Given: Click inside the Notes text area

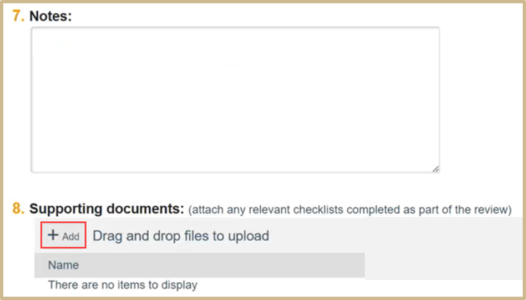Looking at the screenshot, I should [x=235, y=100].
